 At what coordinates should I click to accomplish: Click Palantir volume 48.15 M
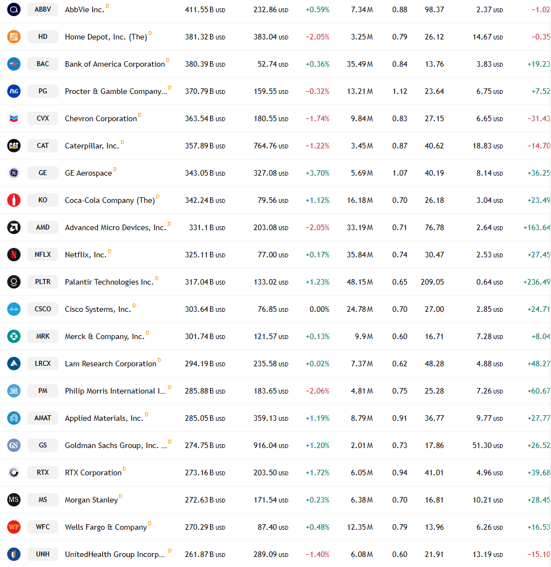click(x=359, y=282)
